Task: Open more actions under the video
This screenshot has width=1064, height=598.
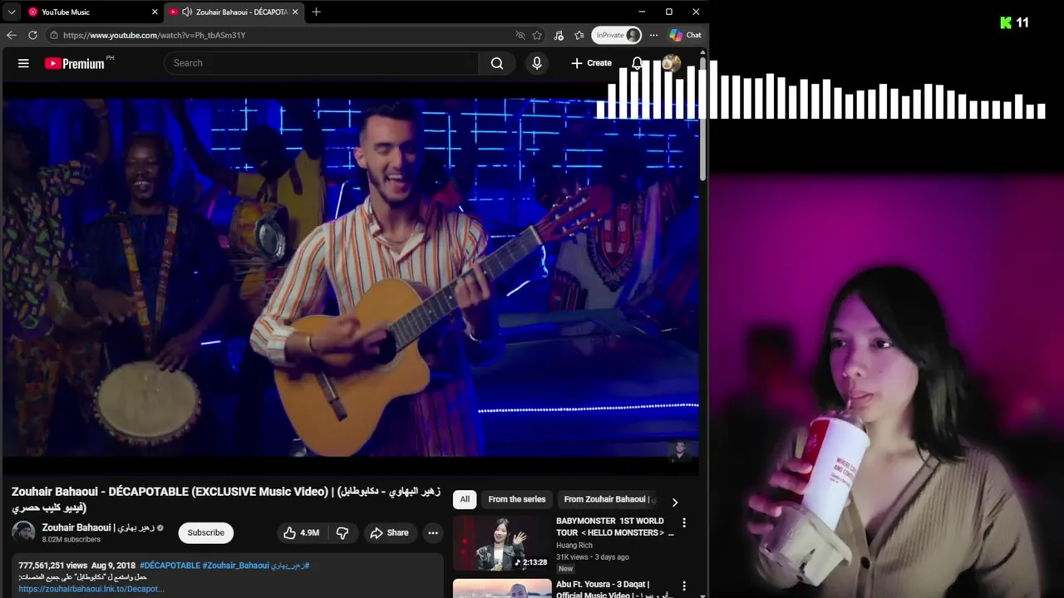Action: (433, 532)
